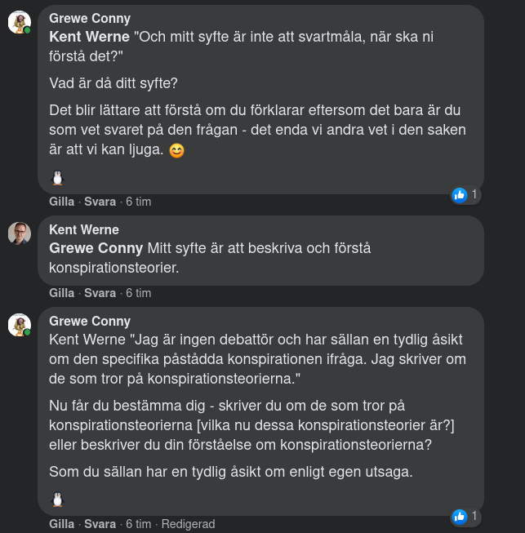Reply to Kent Werne's comment with Svara
This screenshot has height=533, width=525.
[x=100, y=293]
